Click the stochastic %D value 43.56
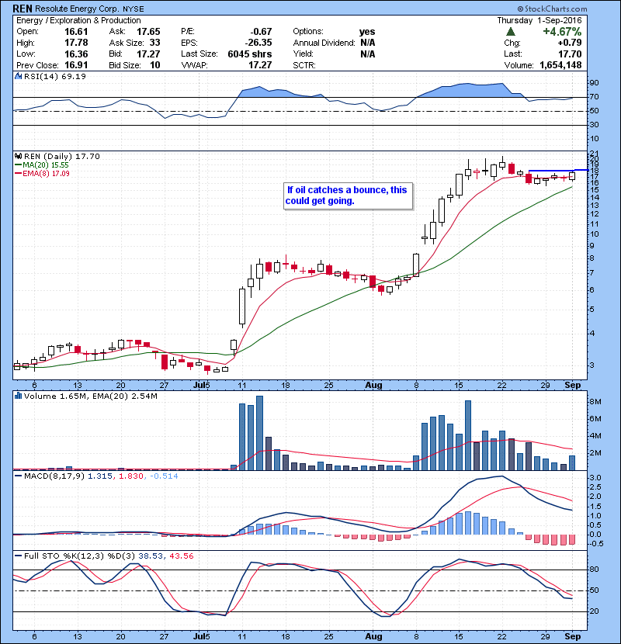The image size is (621, 644). click(181, 556)
